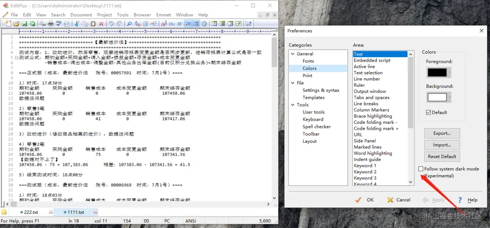
Task: Click the Find in Files icon
Action: click(145, 24)
